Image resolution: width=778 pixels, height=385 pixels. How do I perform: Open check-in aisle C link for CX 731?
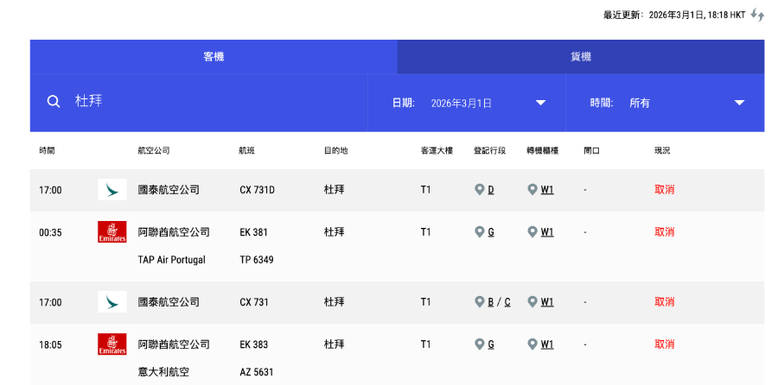[507, 302]
